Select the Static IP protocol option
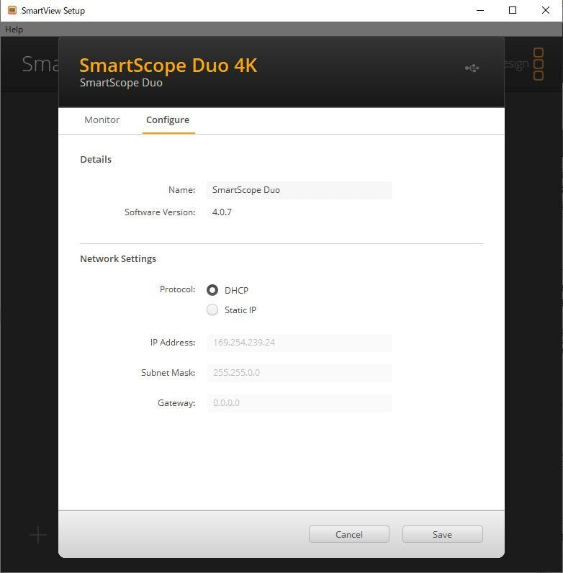 [212, 310]
